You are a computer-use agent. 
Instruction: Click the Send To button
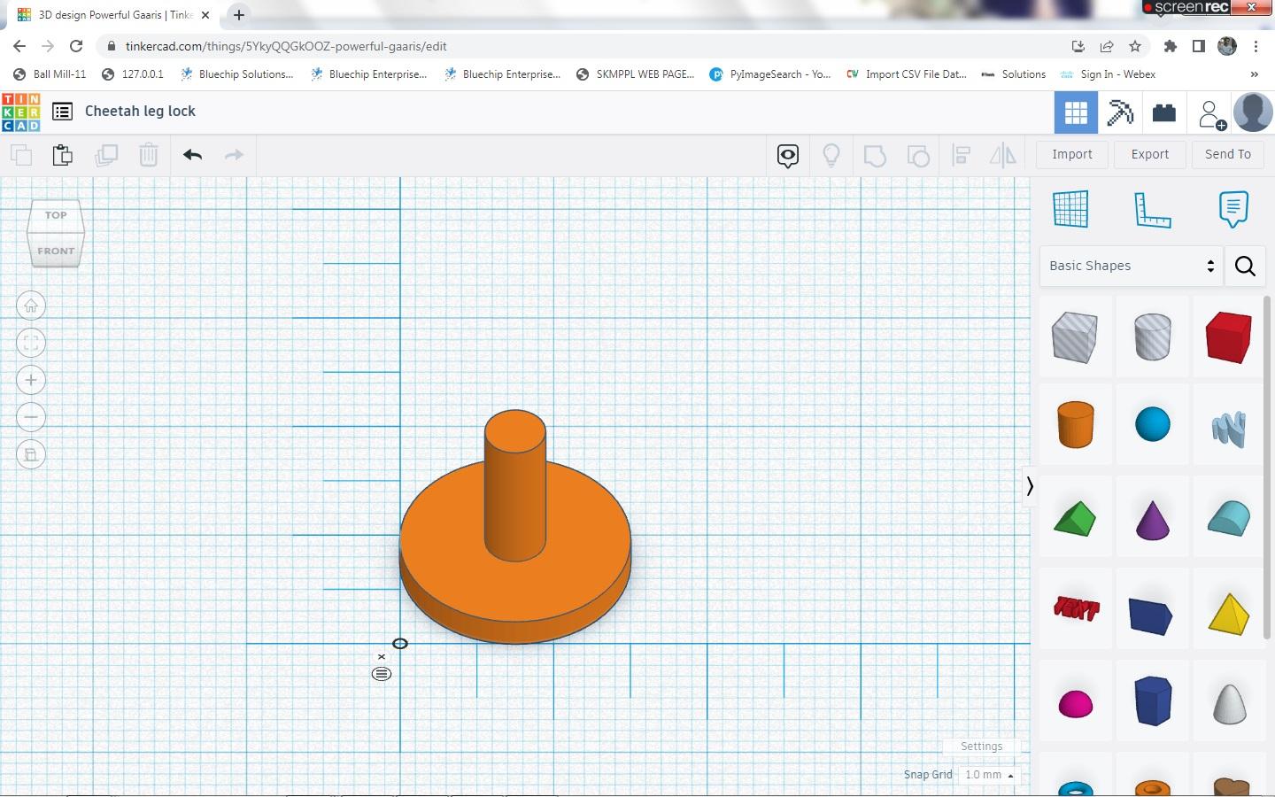pos(1228,154)
